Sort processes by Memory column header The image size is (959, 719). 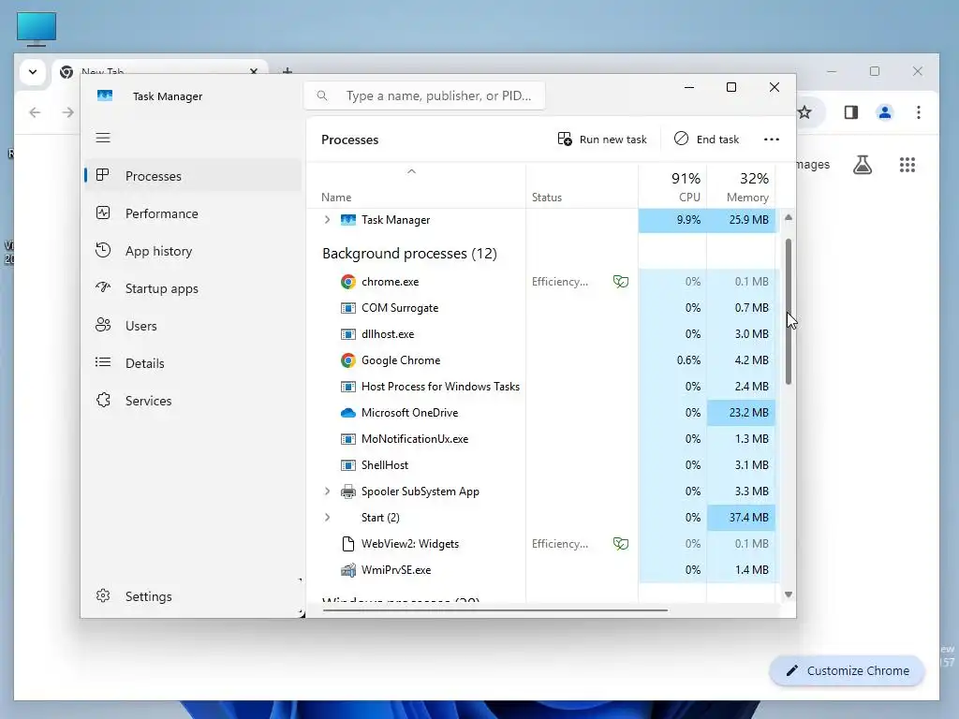(x=742, y=186)
